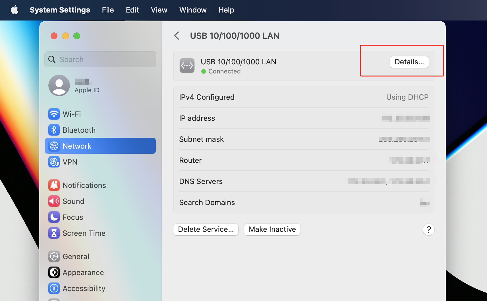Select Bluetooth in the sidebar
The height and width of the screenshot is (301, 487).
point(100,130)
